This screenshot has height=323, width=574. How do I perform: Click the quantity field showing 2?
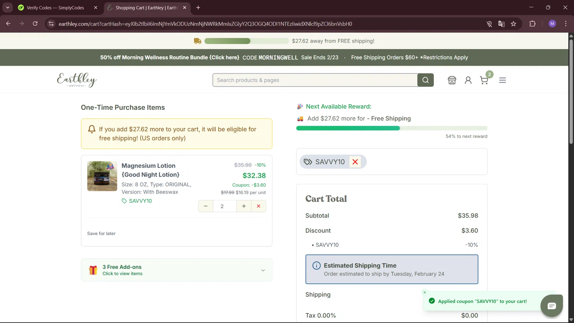click(x=225, y=206)
